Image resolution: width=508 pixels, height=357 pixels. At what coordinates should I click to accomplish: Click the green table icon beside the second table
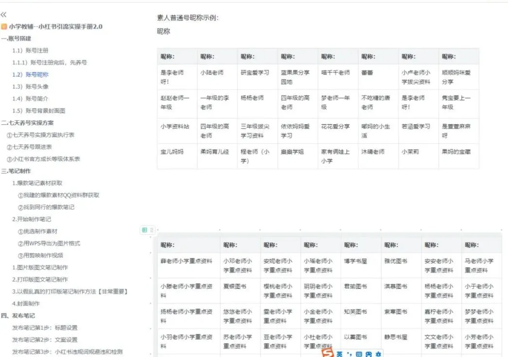[144, 230]
